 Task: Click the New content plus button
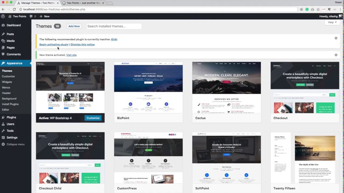(45, 16)
